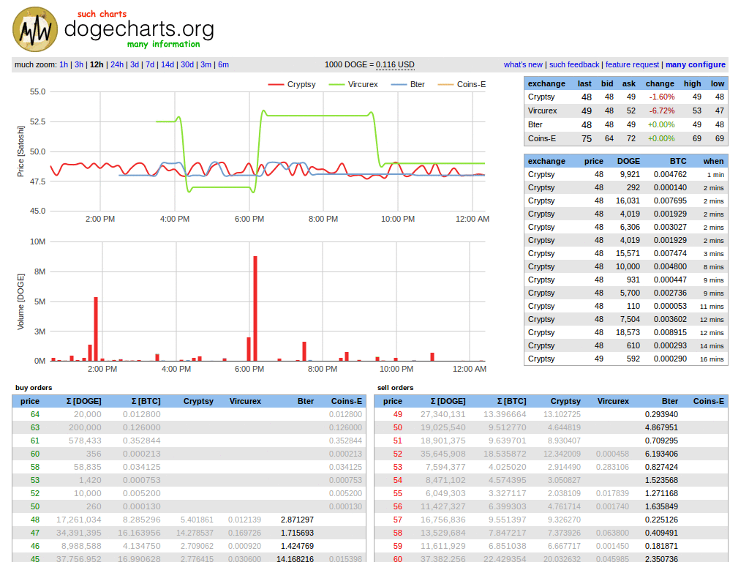Click the when column header in trades
This screenshot has width=749, height=562.
pyautogui.click(x=713, y=162)
